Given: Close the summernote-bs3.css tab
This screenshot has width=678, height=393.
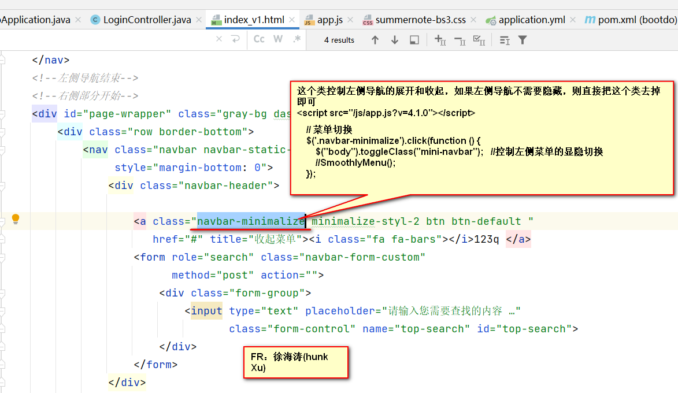Looking at the screenshot, I should pyautogui.click(x=473, y=20).
